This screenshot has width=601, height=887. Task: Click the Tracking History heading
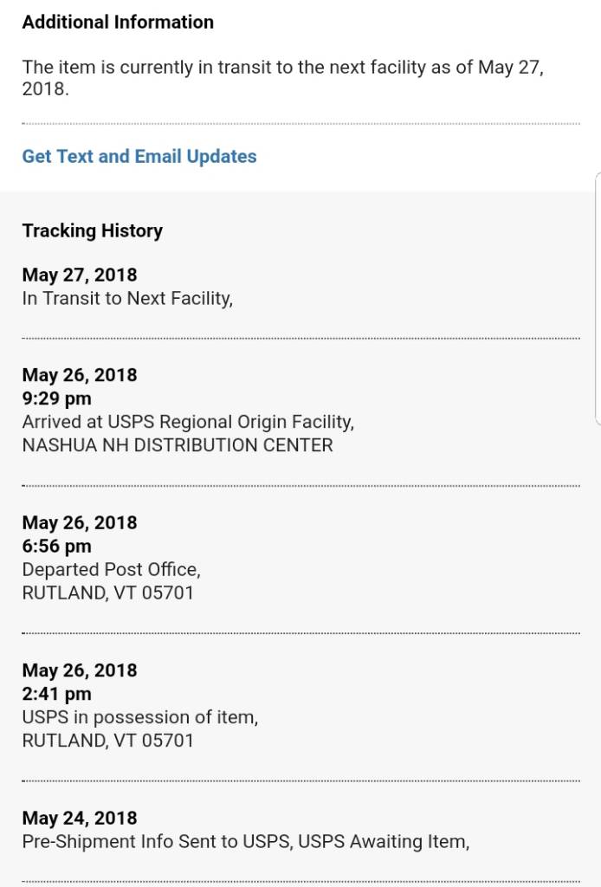93,230
